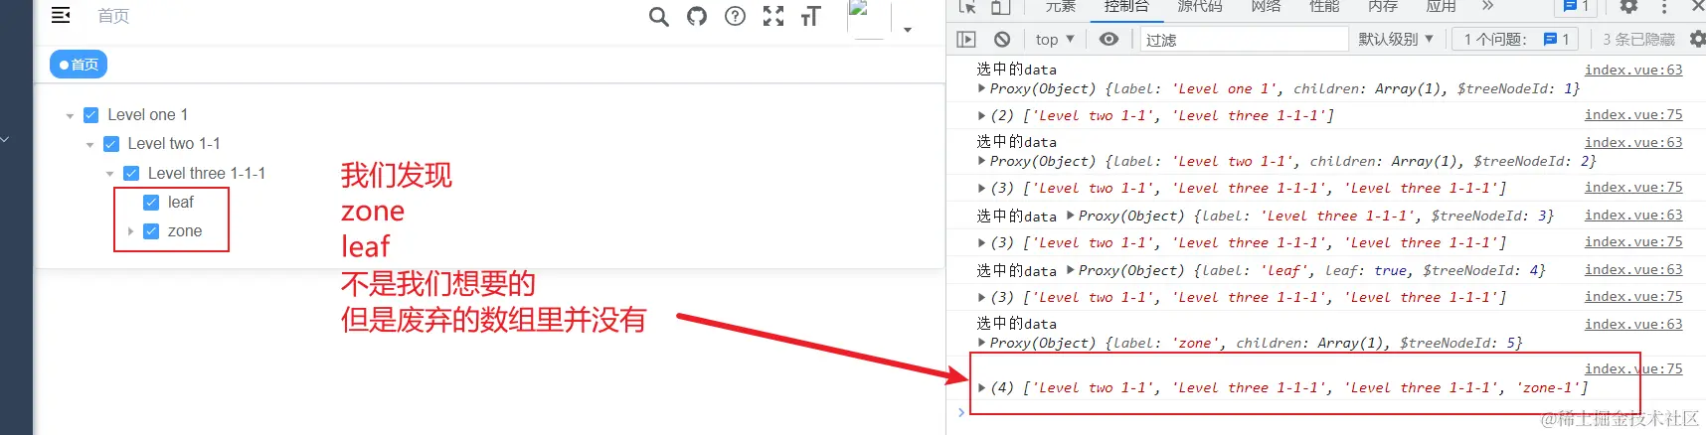Expand the (2) array log entry
Viewport: 1706px width, 435px height.
coord(982,115)
